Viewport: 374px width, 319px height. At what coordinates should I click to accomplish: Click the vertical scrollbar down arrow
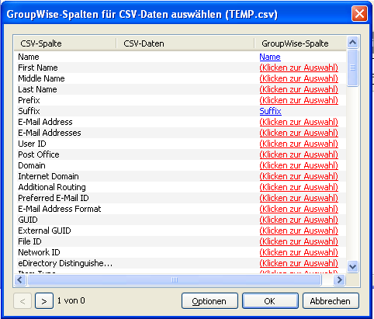[x=353, y=266]
